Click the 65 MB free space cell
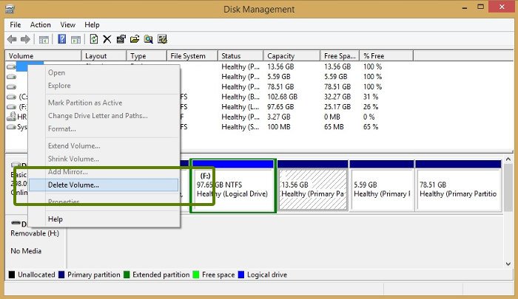 click(334, 127)
